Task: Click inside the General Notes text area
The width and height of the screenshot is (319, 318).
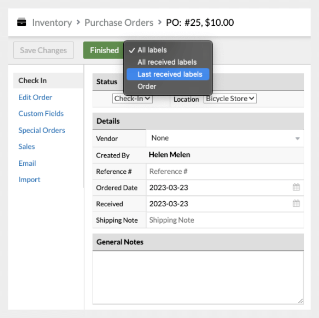Action: click(198, 276)
